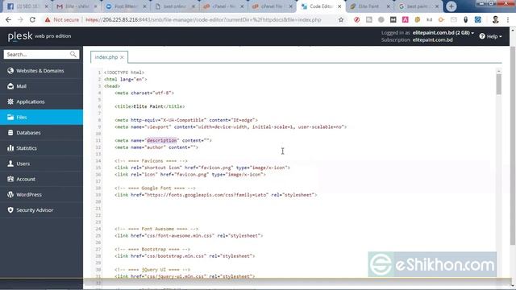Bookmark this page with the star
Viewport: 516px width, 290px height.
(x=341, y=19)
